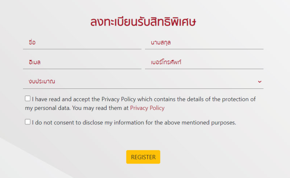Focus the นามสกุล last name field
This screenshot has height=178, width=290.
point(204,42)
